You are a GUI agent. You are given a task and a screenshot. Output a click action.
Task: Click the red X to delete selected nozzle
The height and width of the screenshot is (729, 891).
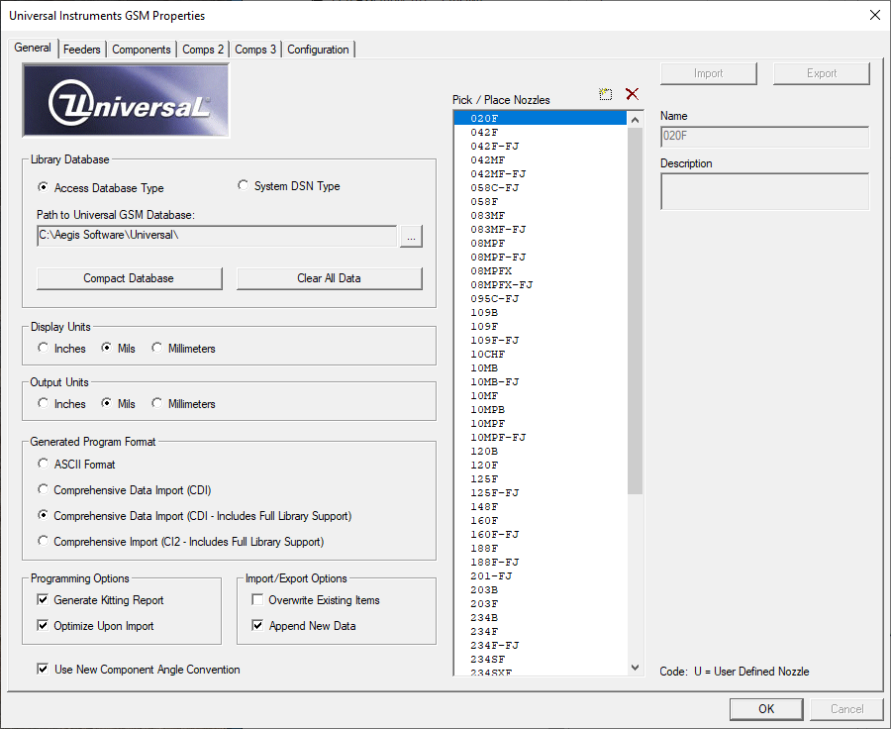633,94
